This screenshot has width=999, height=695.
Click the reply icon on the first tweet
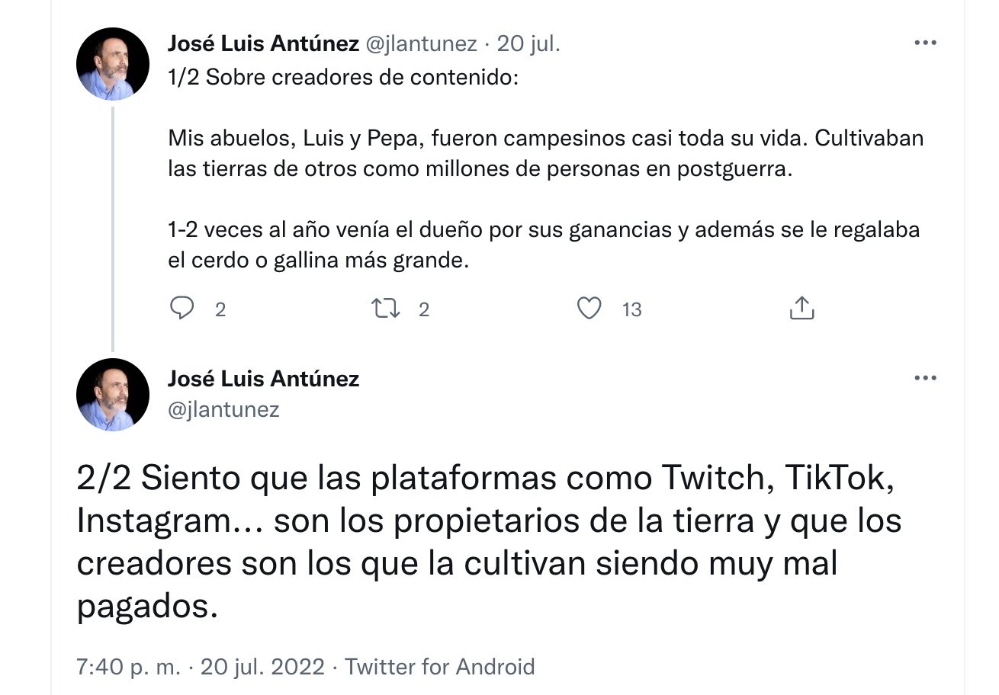pos(181,308)
